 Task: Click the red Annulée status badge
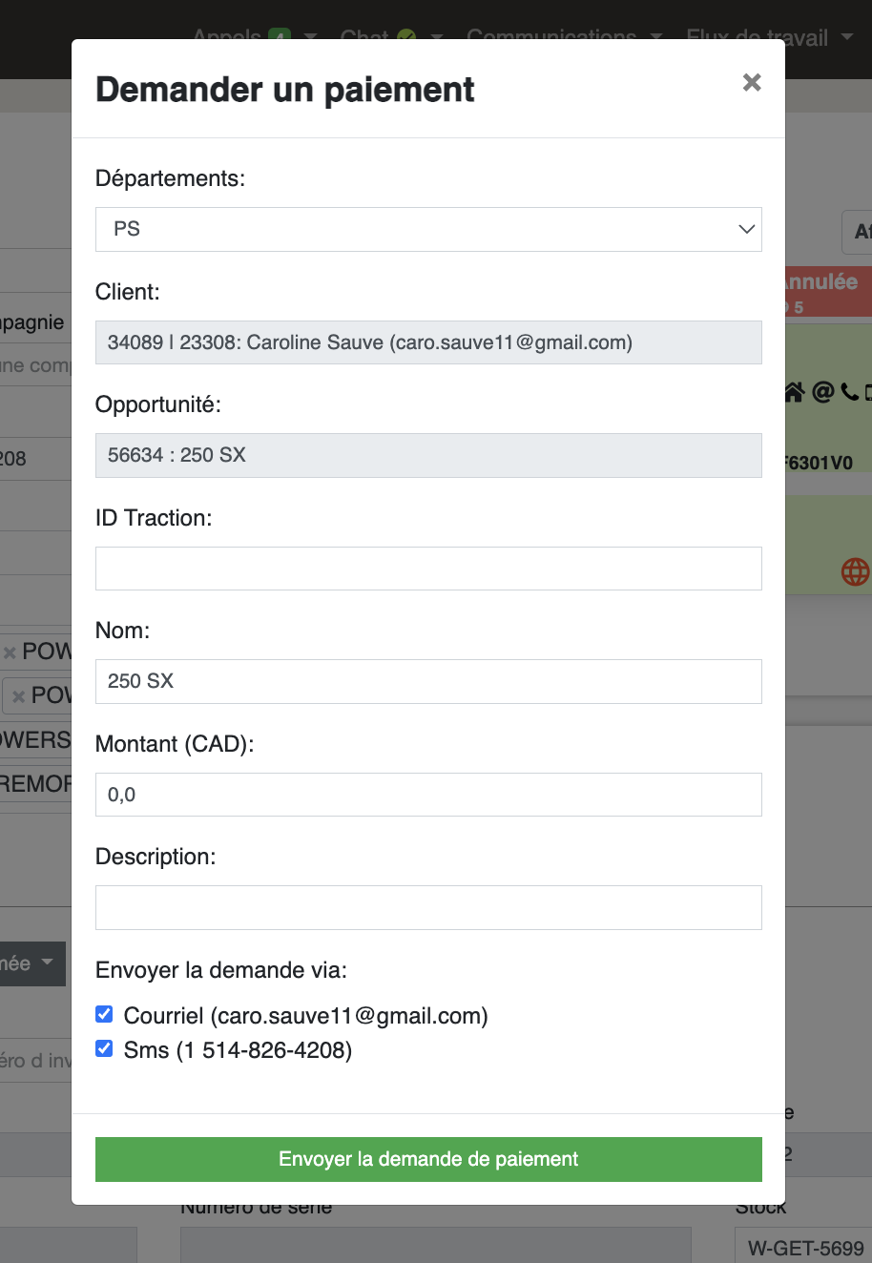[828, 292]
